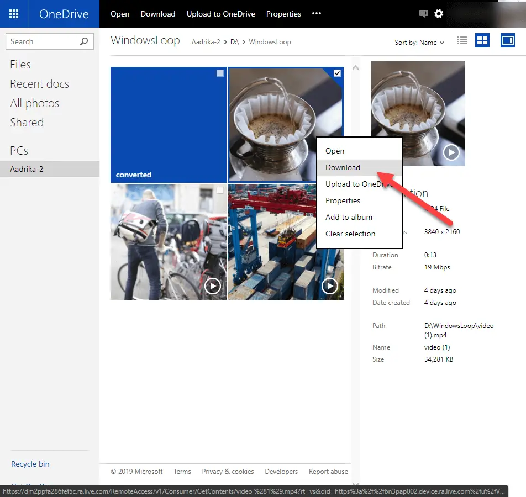
Task: Open the feedback chat icon
Action: (423, 14)
